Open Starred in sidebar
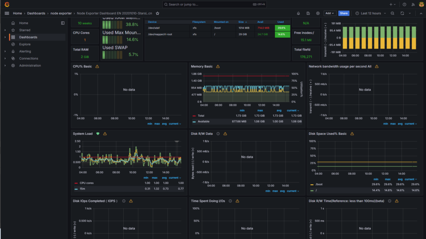426x239 pixels. tap(25, 30)
